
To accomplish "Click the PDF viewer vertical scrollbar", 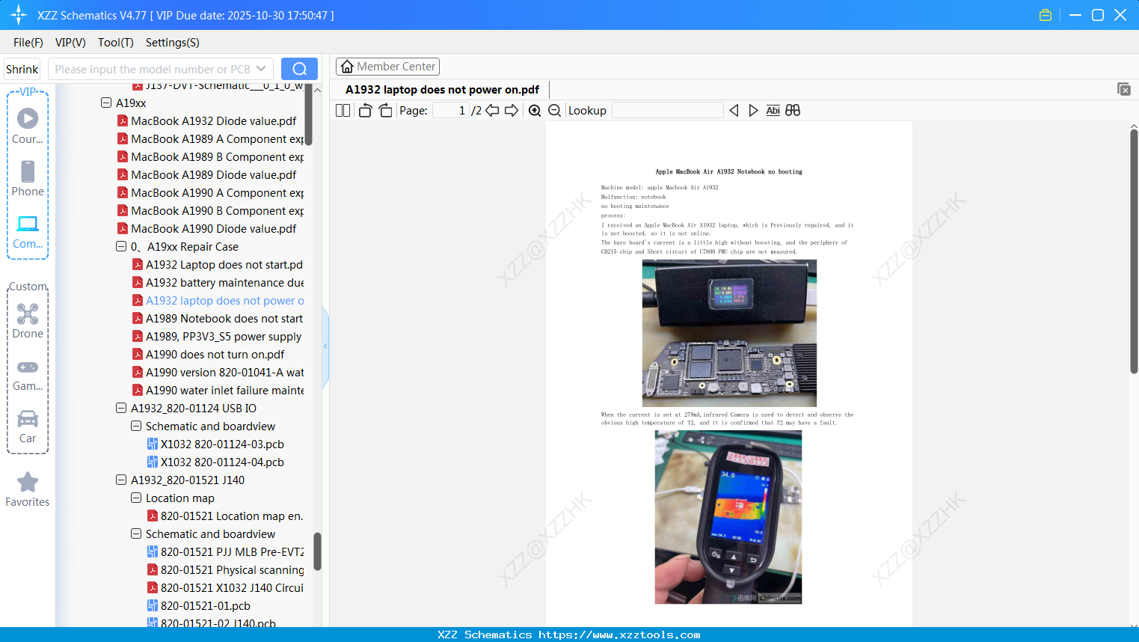I will pos(1134,251).
